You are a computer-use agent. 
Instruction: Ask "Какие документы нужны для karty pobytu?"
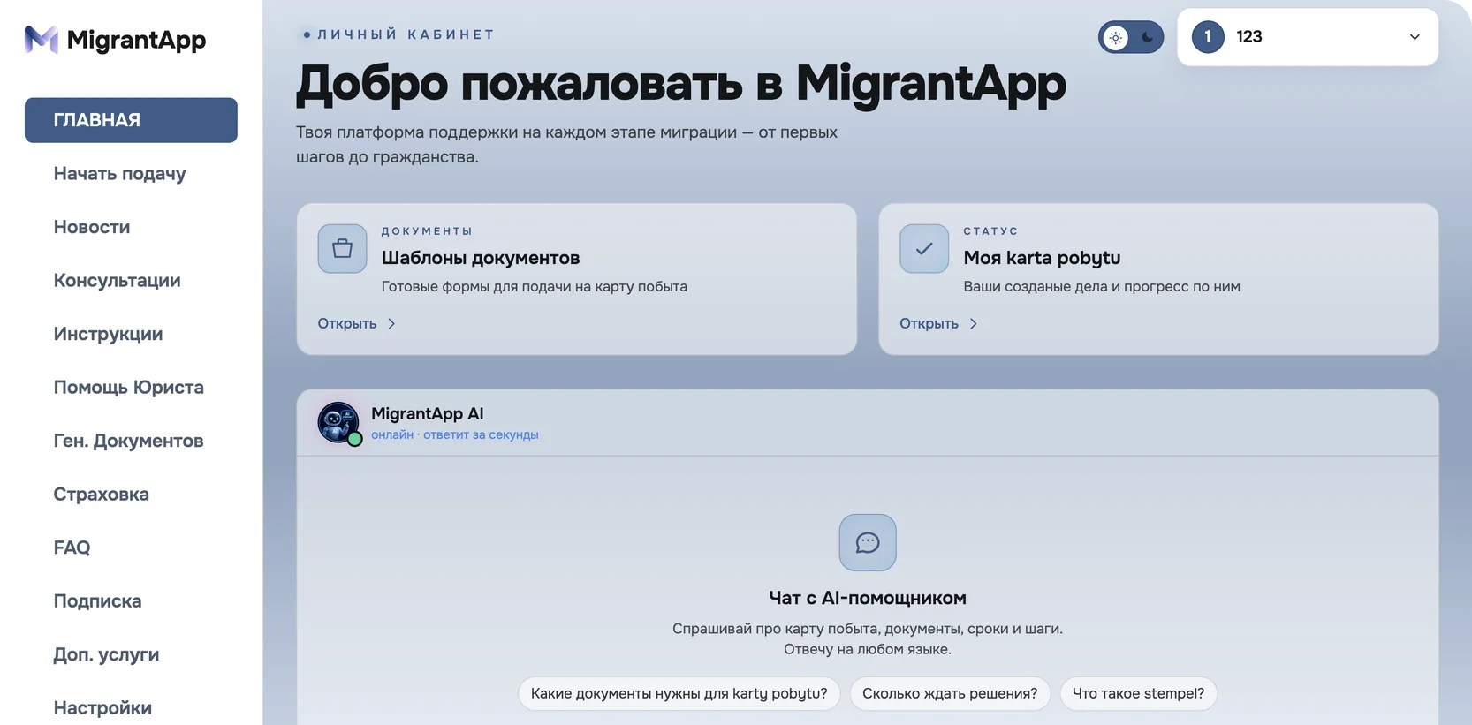[679, 693]
